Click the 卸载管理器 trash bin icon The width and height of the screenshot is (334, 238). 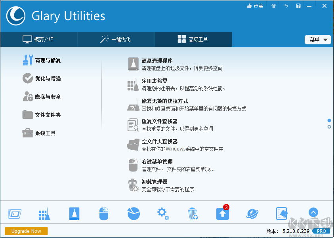[x=133, y=185]
